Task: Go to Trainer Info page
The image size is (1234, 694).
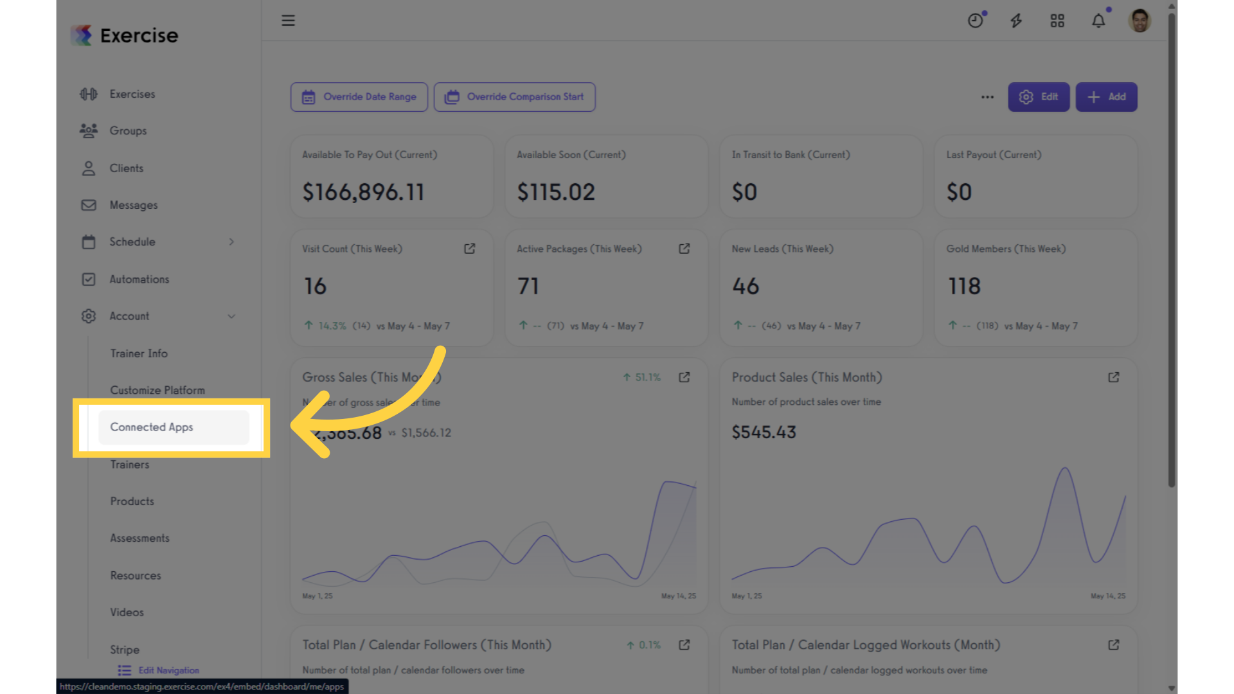Action: coord(139,353)
